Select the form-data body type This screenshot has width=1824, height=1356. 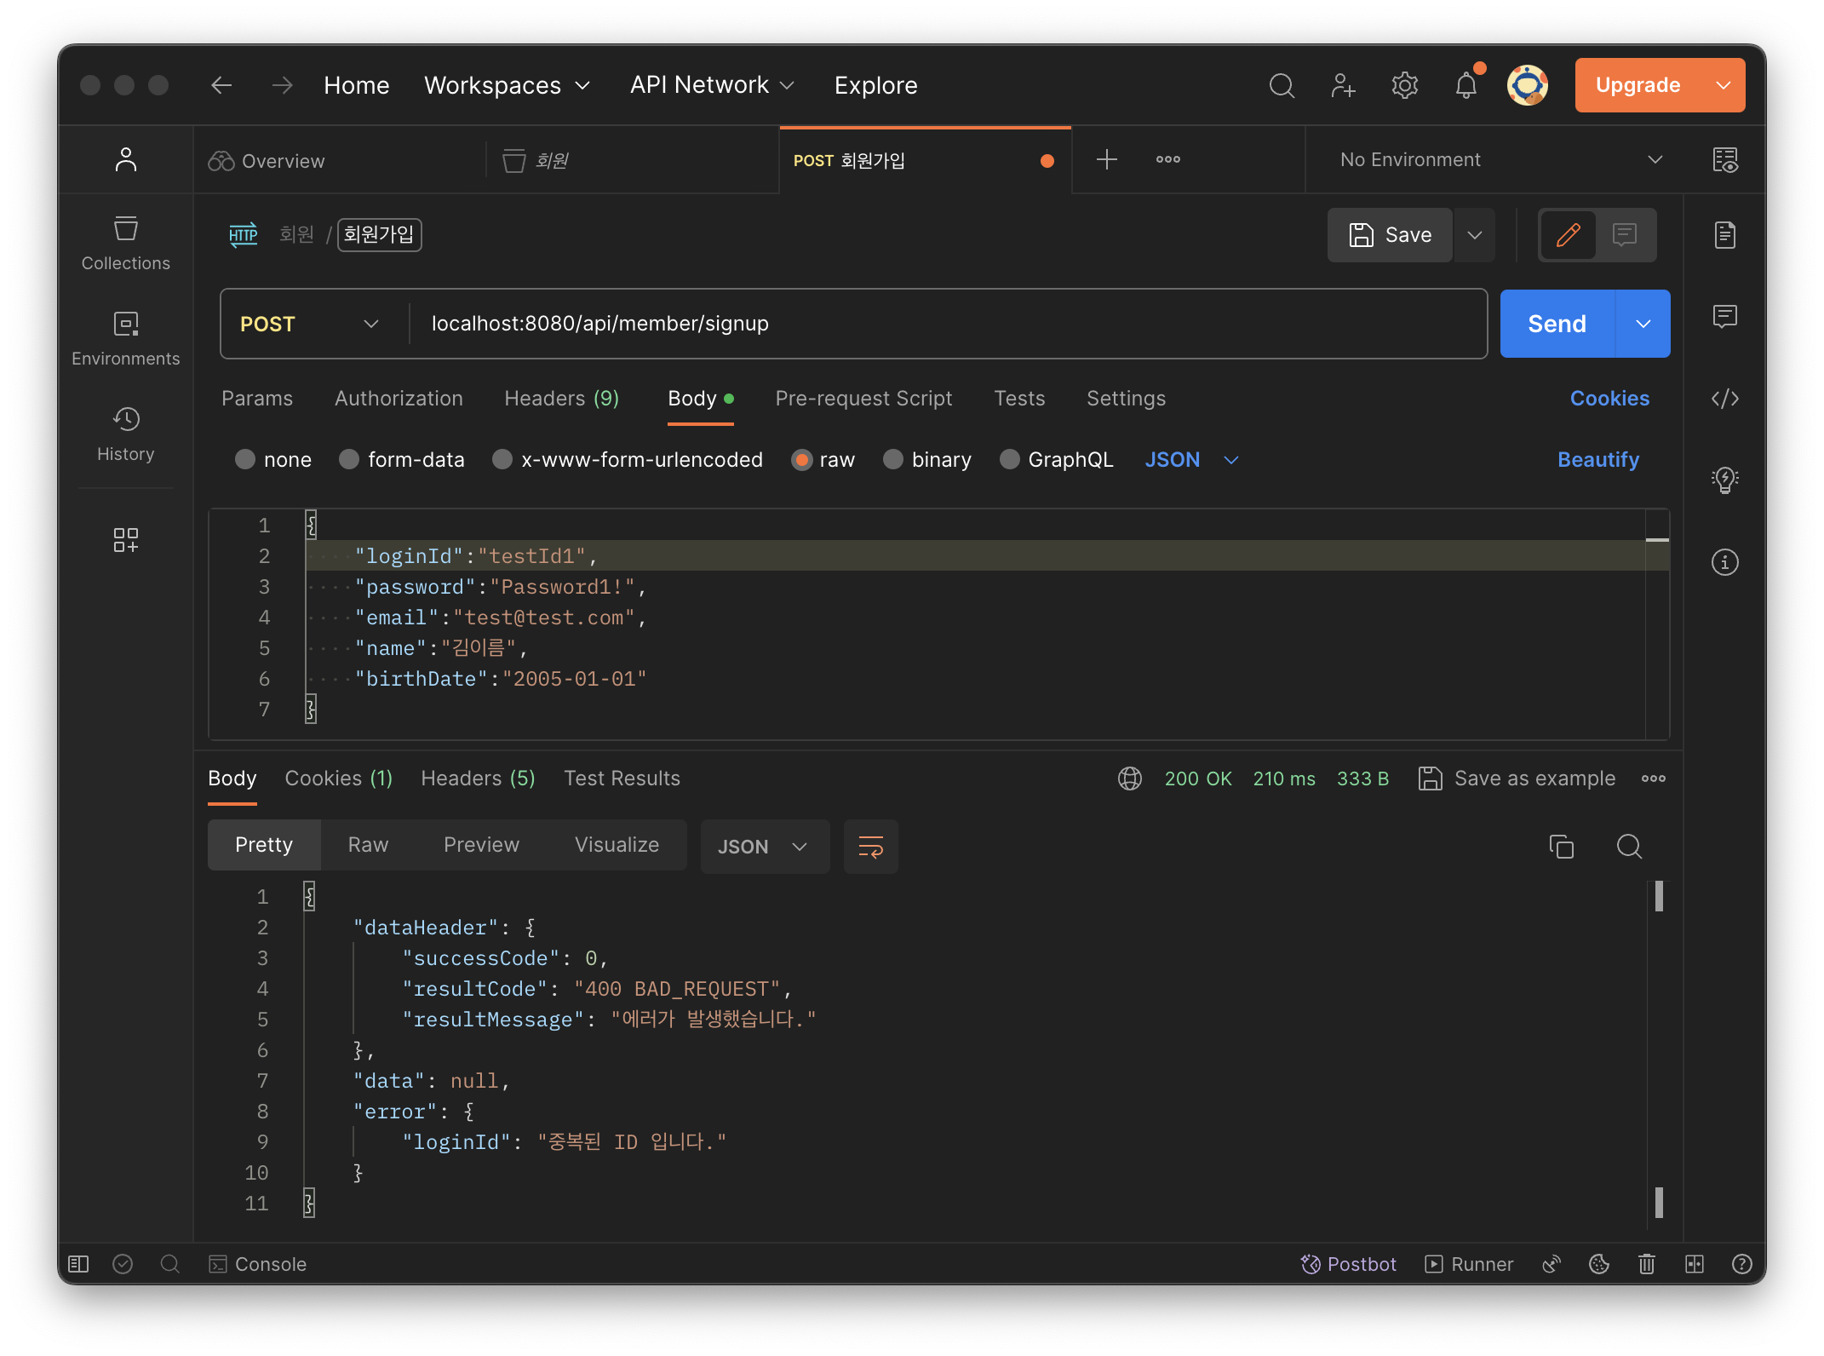[349, 460]
